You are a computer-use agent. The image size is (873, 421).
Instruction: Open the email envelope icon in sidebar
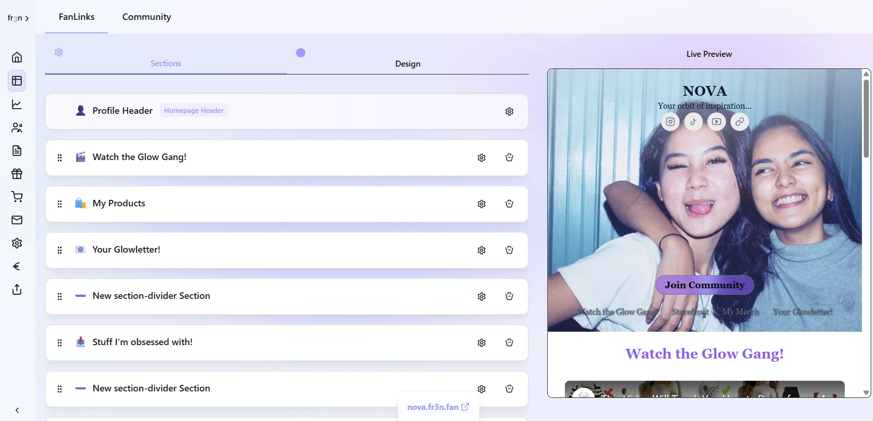tap(17, 220)
